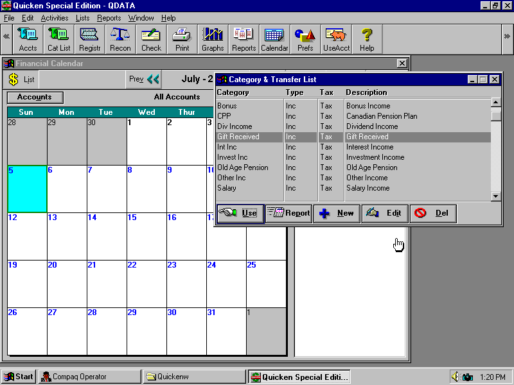Viewport: 514px width, 385px height.
Task: Select July 15 on the calendar
Action: point(146,236)
